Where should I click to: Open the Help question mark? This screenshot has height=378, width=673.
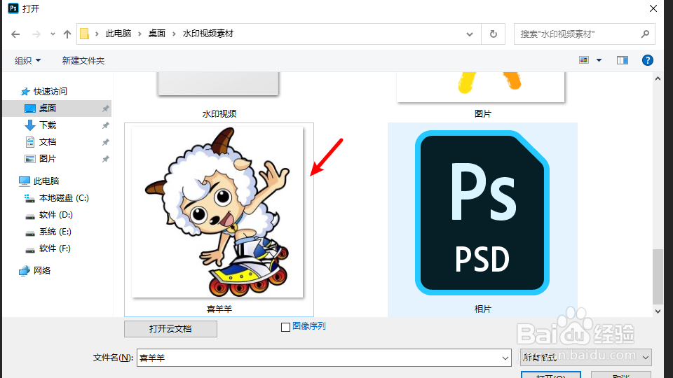[647, 60]
